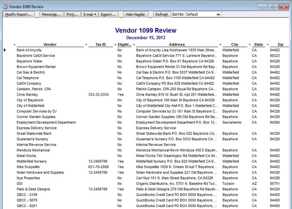Screen dimensions: 292x209
Task: Click the State column header
Action: click(259, 45)
